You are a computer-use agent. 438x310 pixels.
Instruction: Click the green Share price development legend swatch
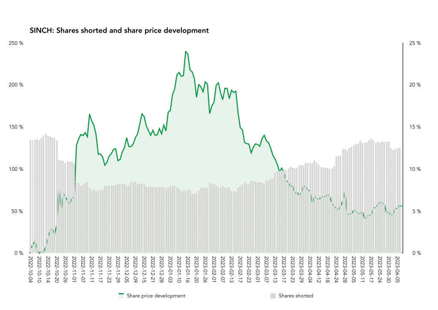click(121, 296)
